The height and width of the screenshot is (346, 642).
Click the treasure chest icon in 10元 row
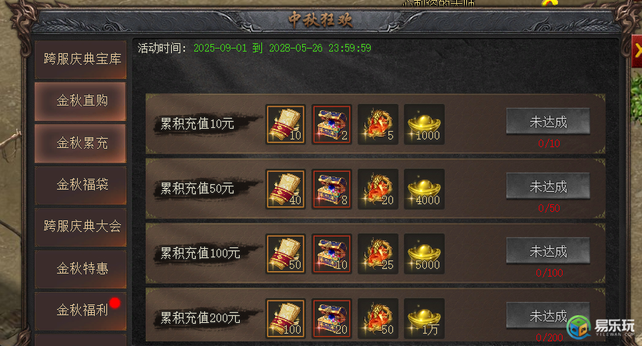tap(331, 124)
